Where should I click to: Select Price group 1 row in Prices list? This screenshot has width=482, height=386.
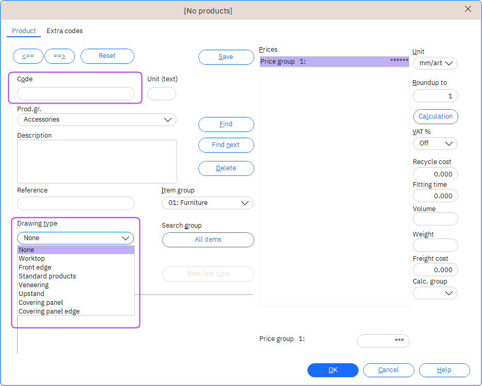334,62
